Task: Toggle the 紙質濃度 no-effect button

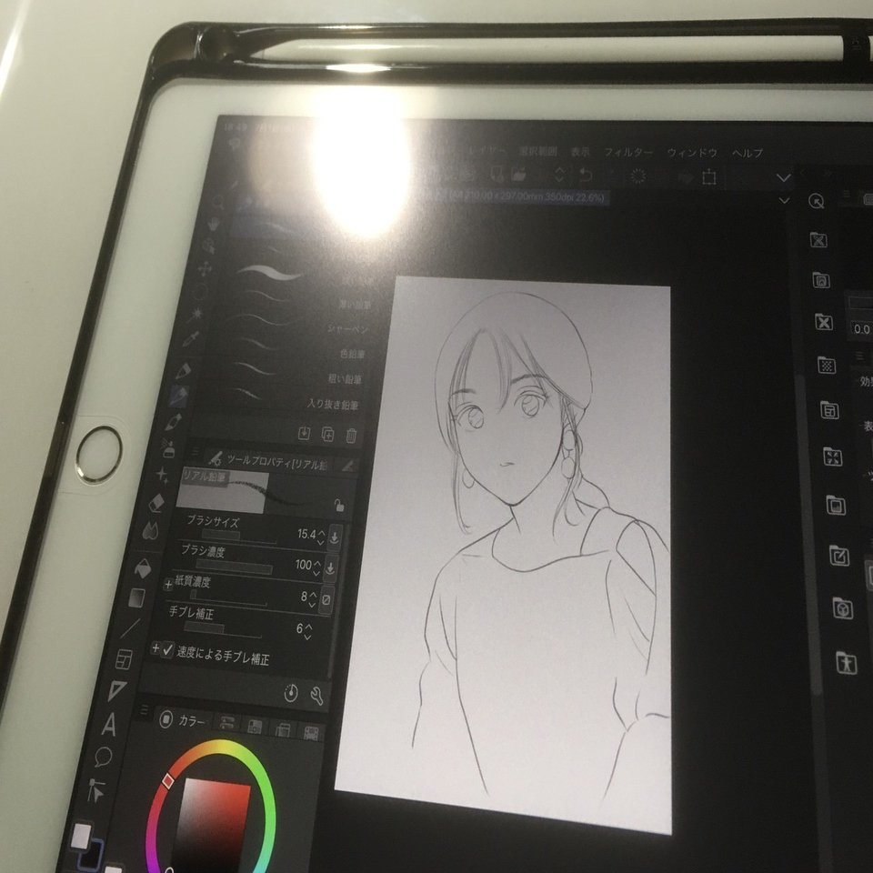Action: point(326,597)
